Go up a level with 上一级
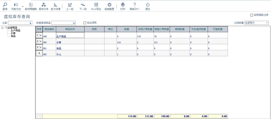 pyautogui.click(x=70, y=5)
